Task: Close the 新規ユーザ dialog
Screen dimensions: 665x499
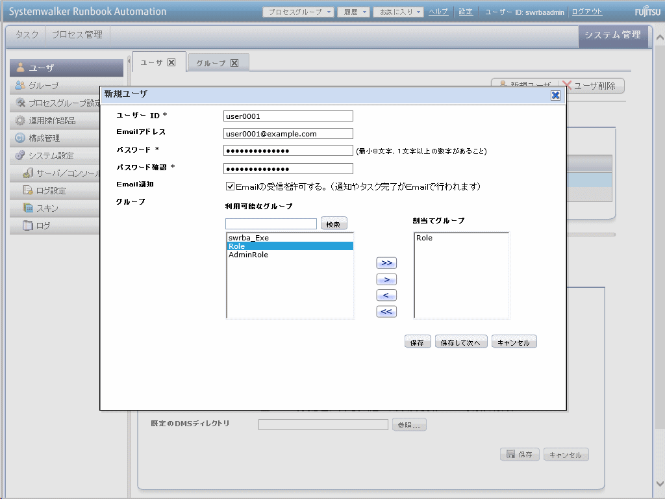Action: (556, 96)
